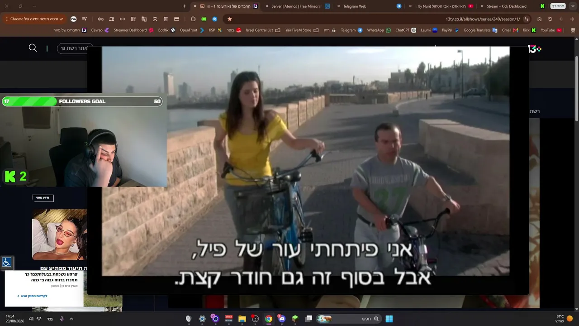
Task: Open the screenshot capture toolbar icon
Action: 155,19
